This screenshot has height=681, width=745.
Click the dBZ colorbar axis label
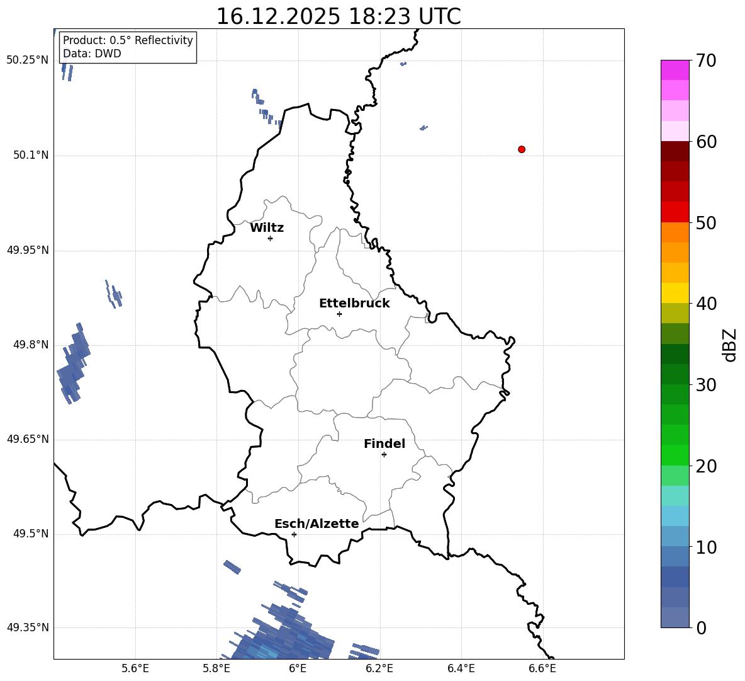(x=729, y=345)
